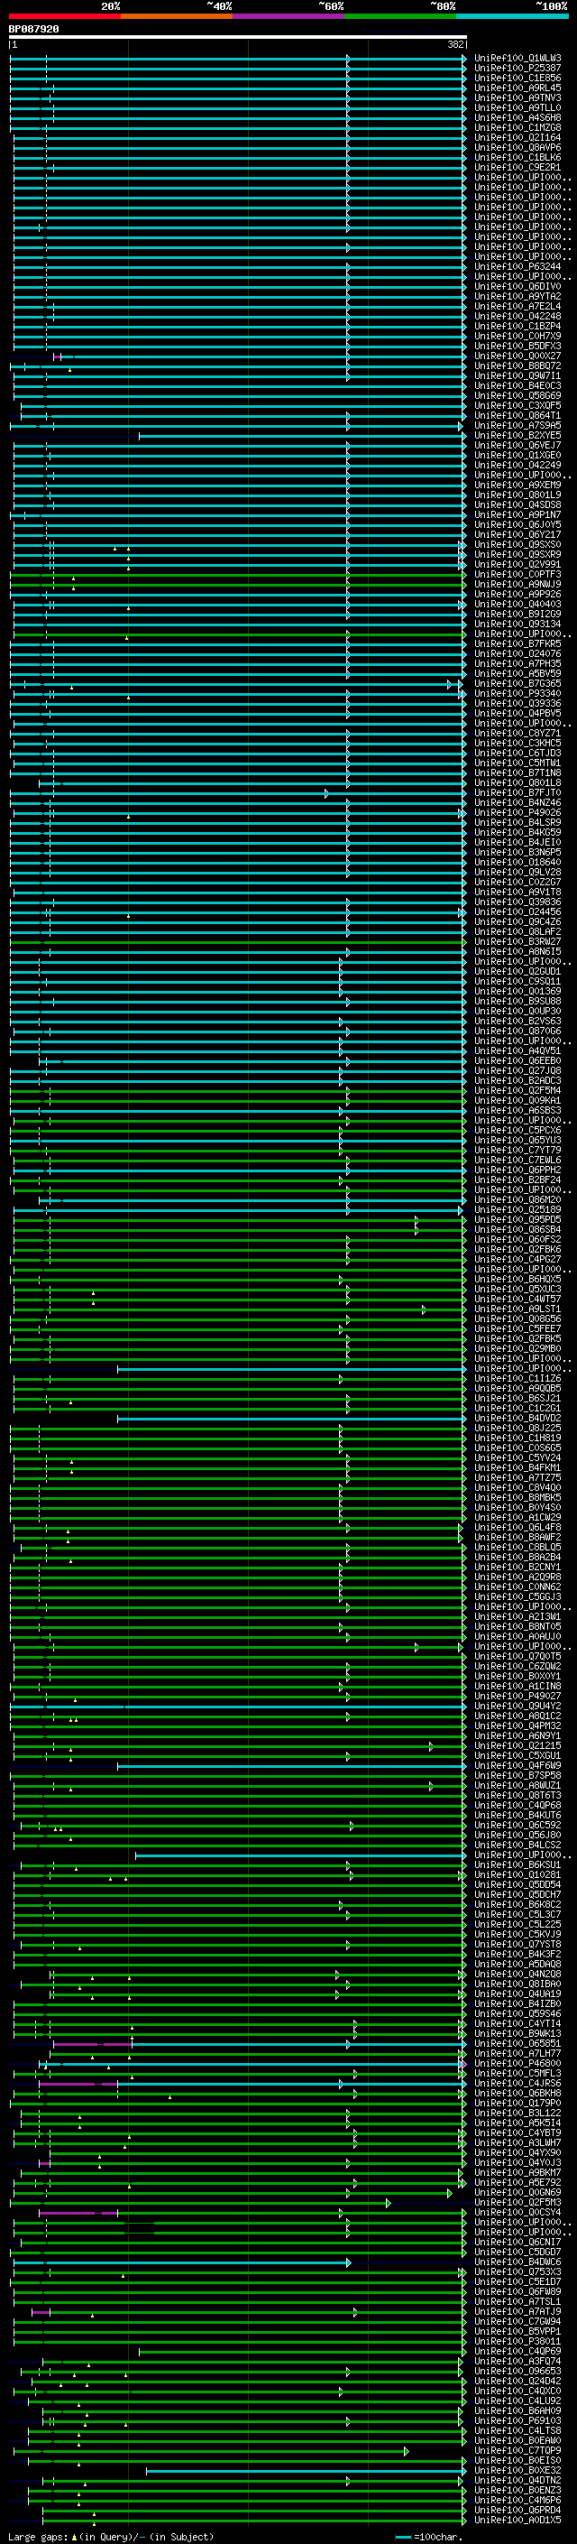This screenshot has height=2544, width=577.
Task: Select hit UniRef100_O18640
Action: pos(517,862)
